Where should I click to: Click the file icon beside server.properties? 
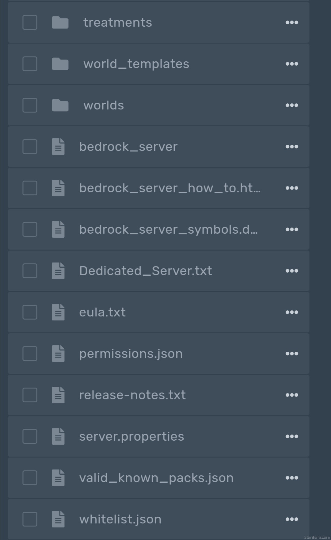point(58,436)
